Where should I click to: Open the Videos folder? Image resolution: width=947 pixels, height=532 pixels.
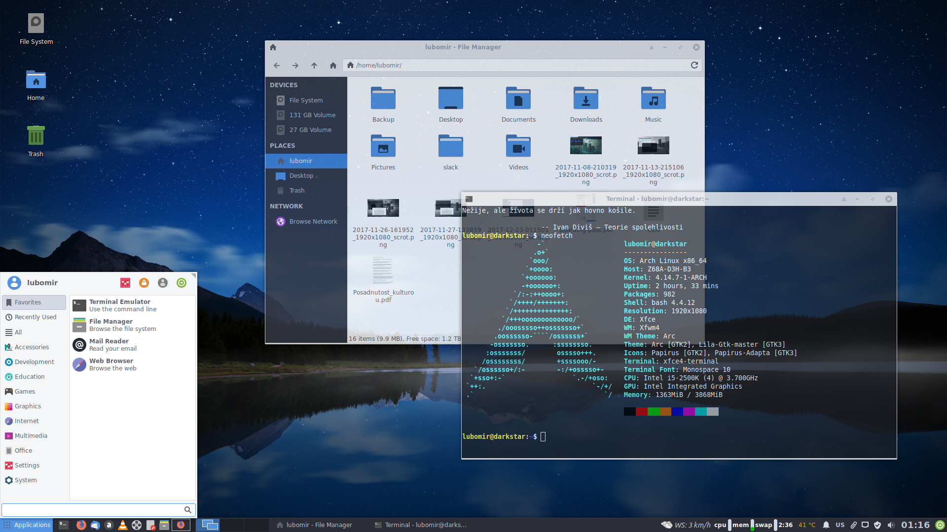point(518,152)
